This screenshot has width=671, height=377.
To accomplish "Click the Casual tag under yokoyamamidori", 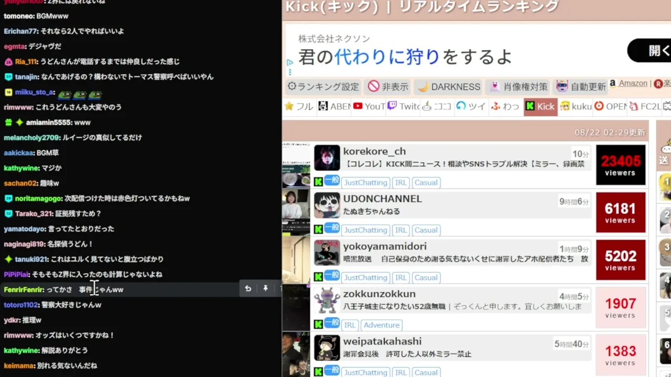I will [x=426, y=278].
